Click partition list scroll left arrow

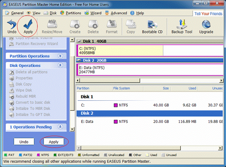pyautogui.click(x=79, y=148)
